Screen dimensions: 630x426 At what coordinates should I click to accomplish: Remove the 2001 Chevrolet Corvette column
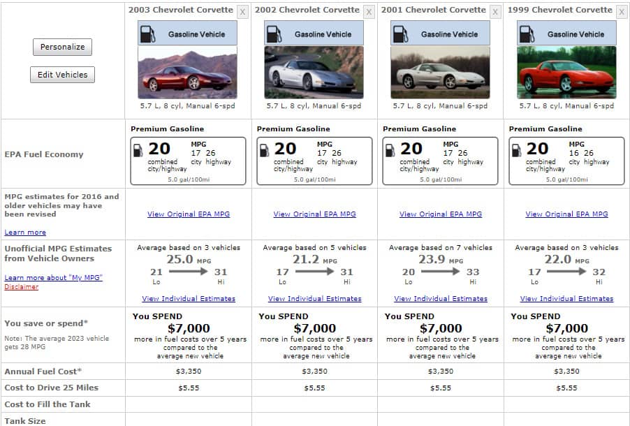pos(495,12)
